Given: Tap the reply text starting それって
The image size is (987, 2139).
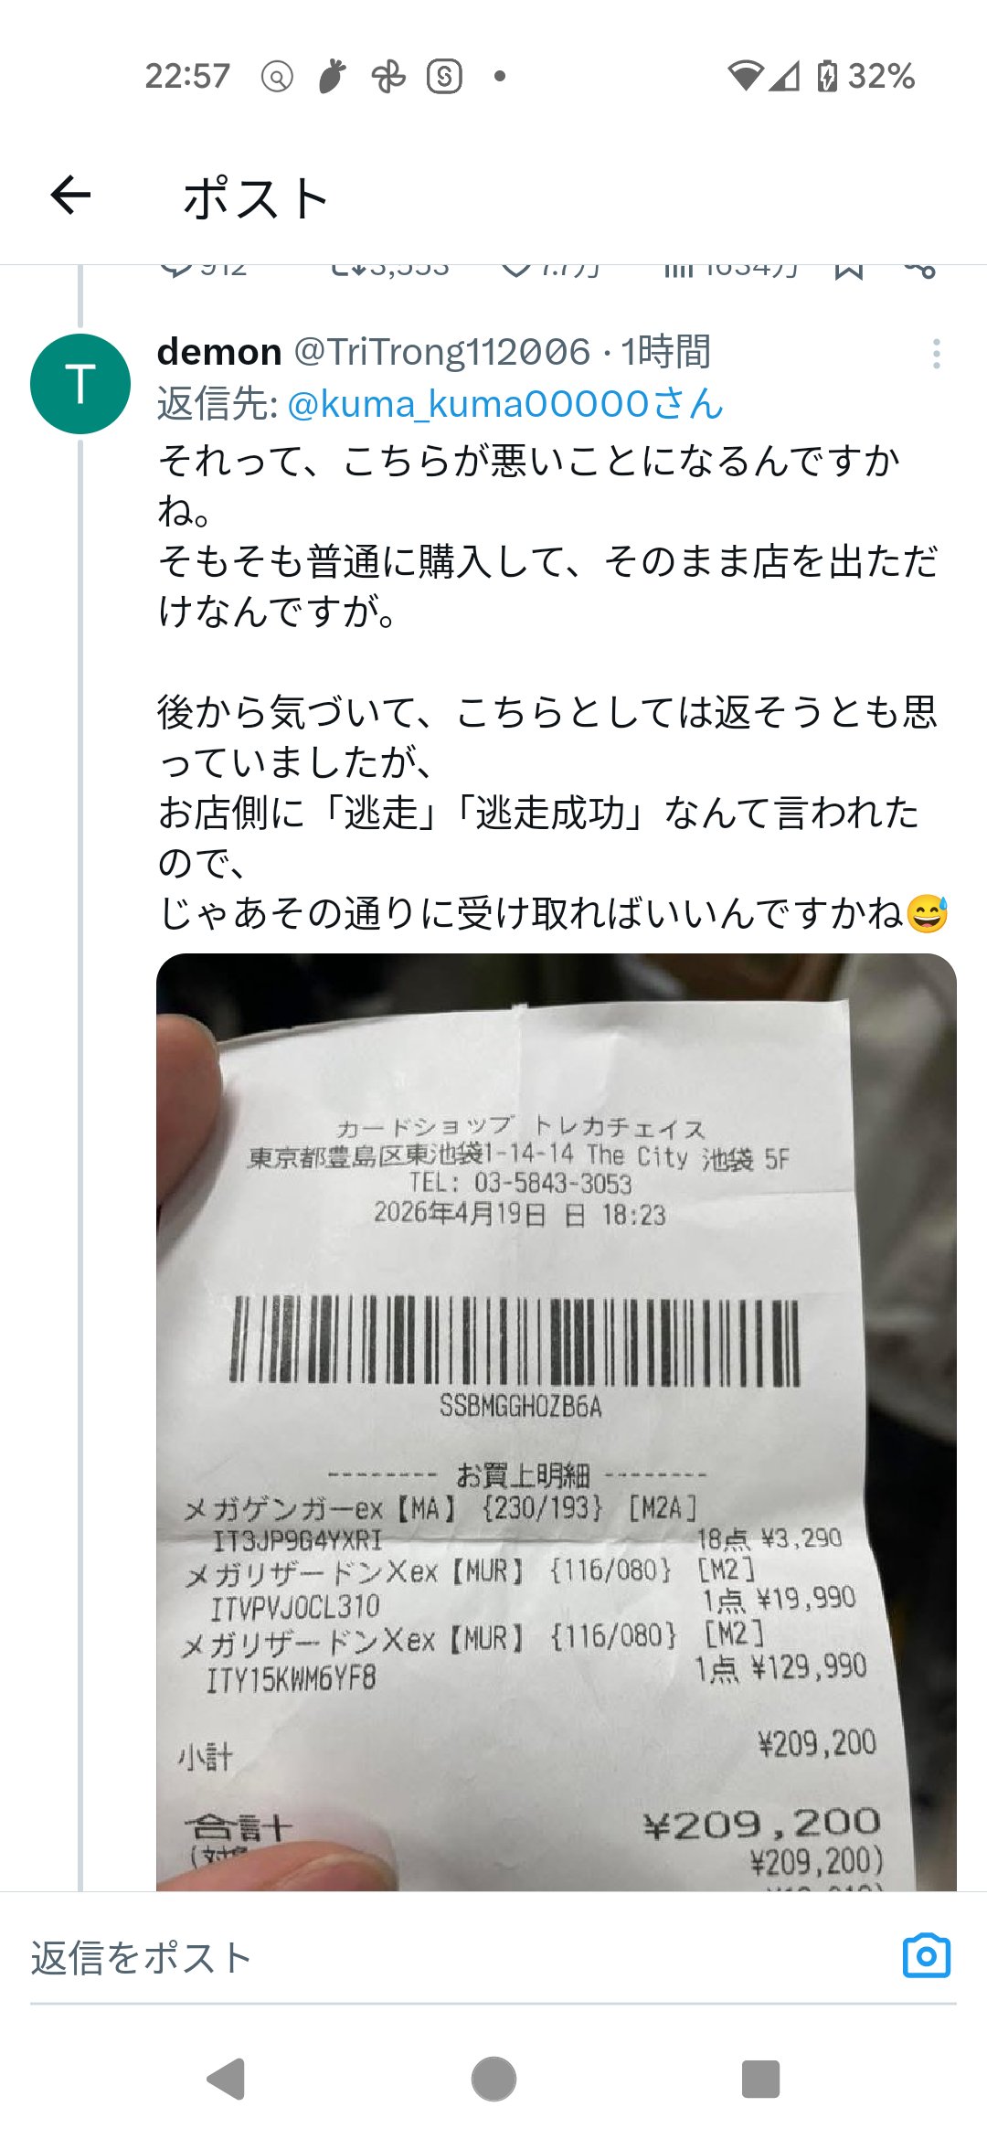Looking at the screenshot, I should point(553,686).
